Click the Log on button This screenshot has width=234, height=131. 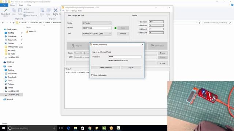point(131,68)
